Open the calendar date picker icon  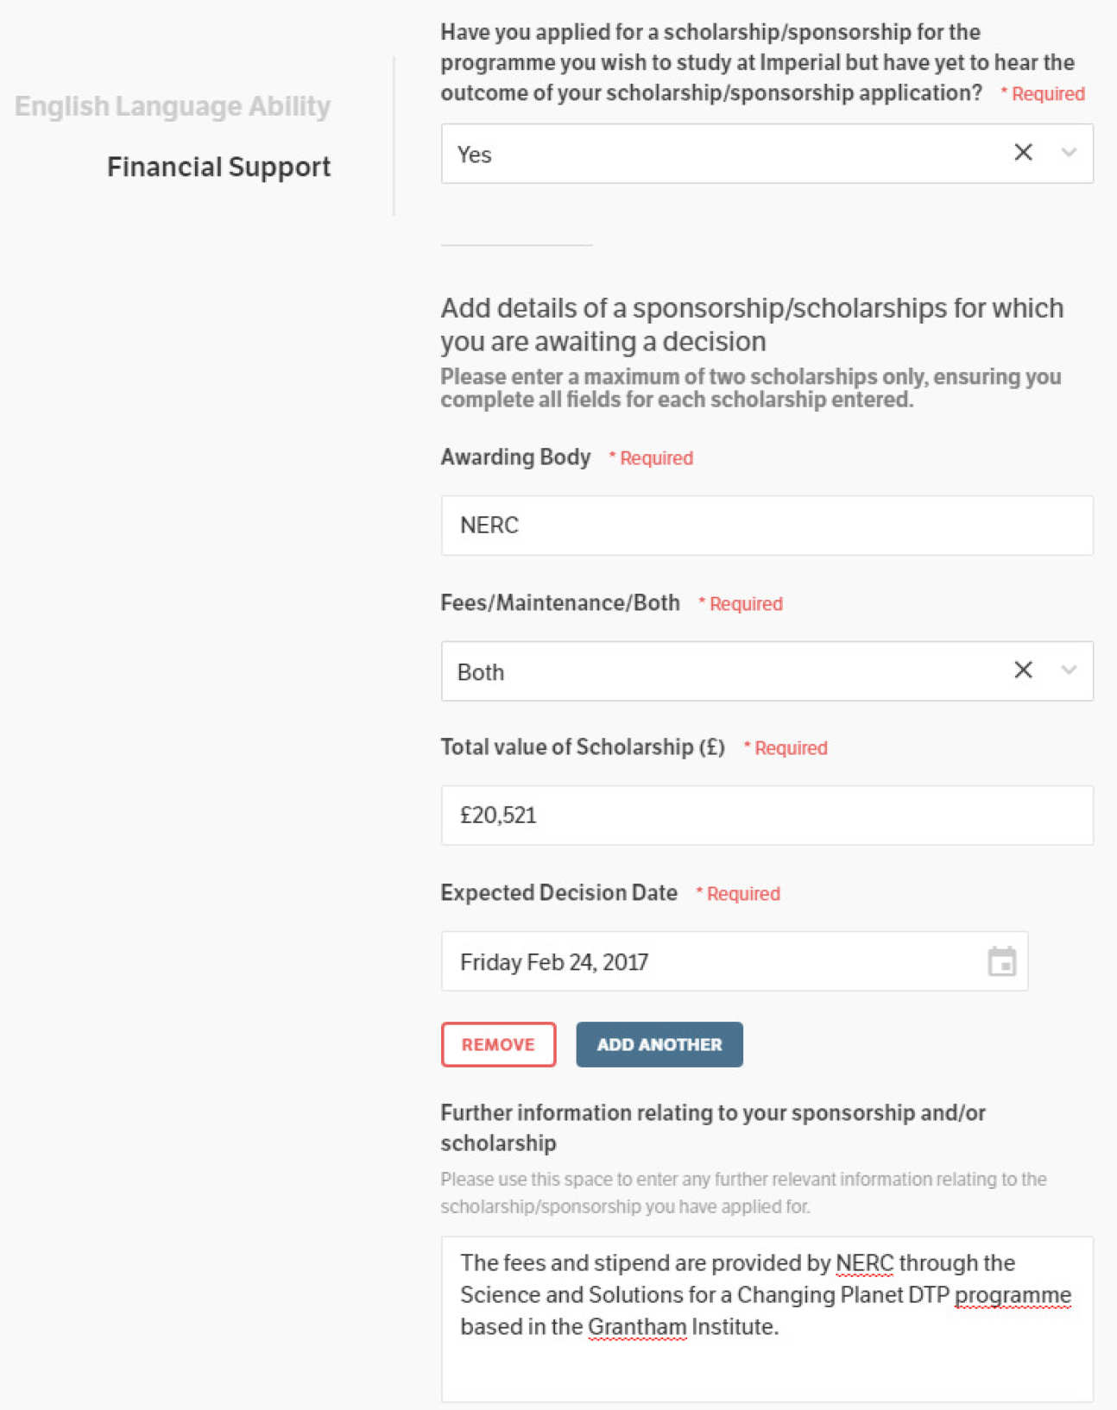click(x=1001, y=961)
